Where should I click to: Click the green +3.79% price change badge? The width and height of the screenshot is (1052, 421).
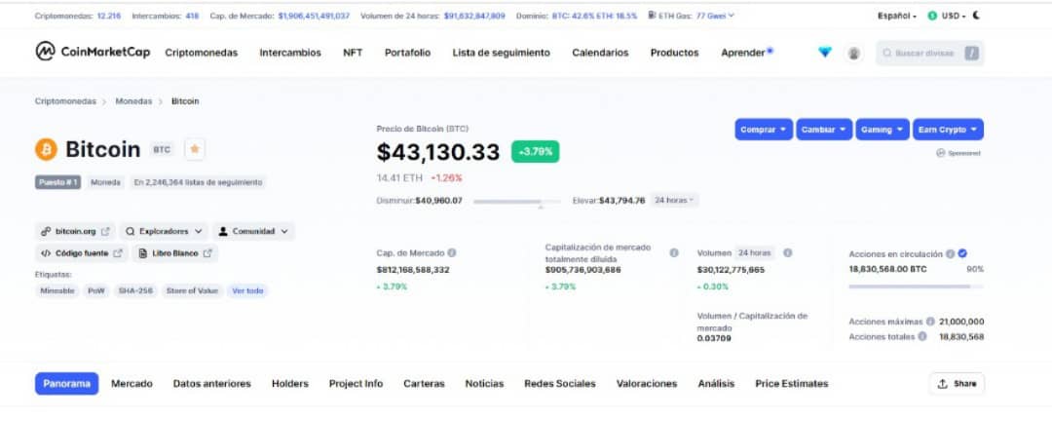tap(535, 152)
